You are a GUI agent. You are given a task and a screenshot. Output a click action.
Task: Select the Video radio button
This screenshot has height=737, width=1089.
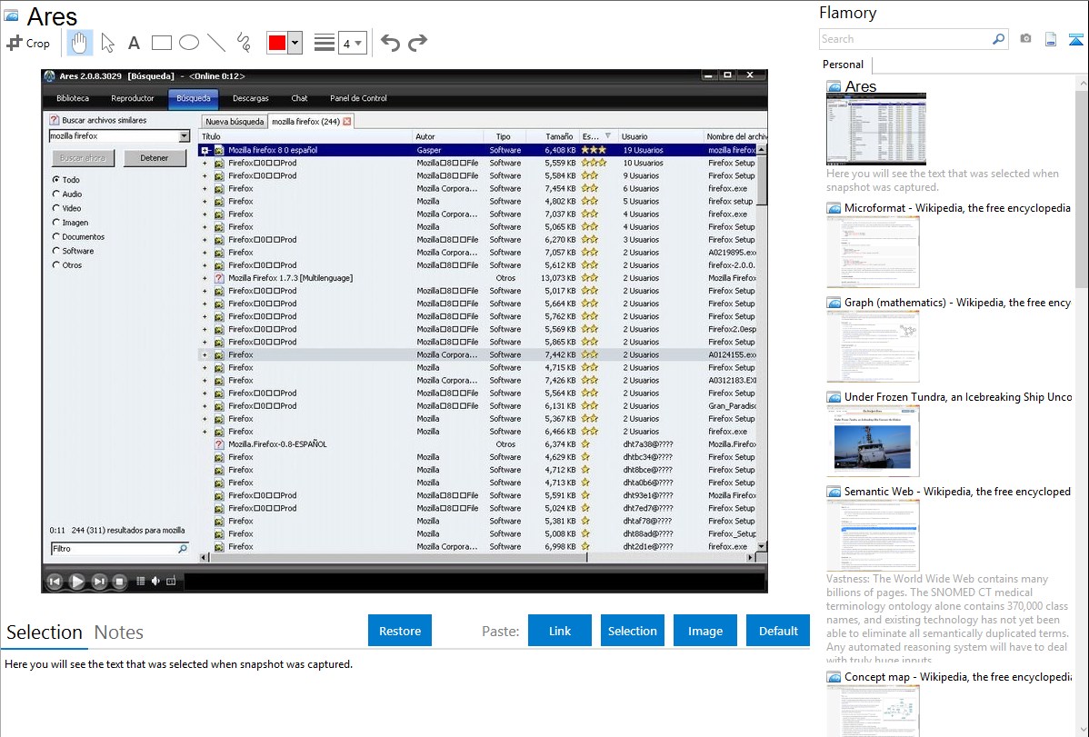coord(56,208)
